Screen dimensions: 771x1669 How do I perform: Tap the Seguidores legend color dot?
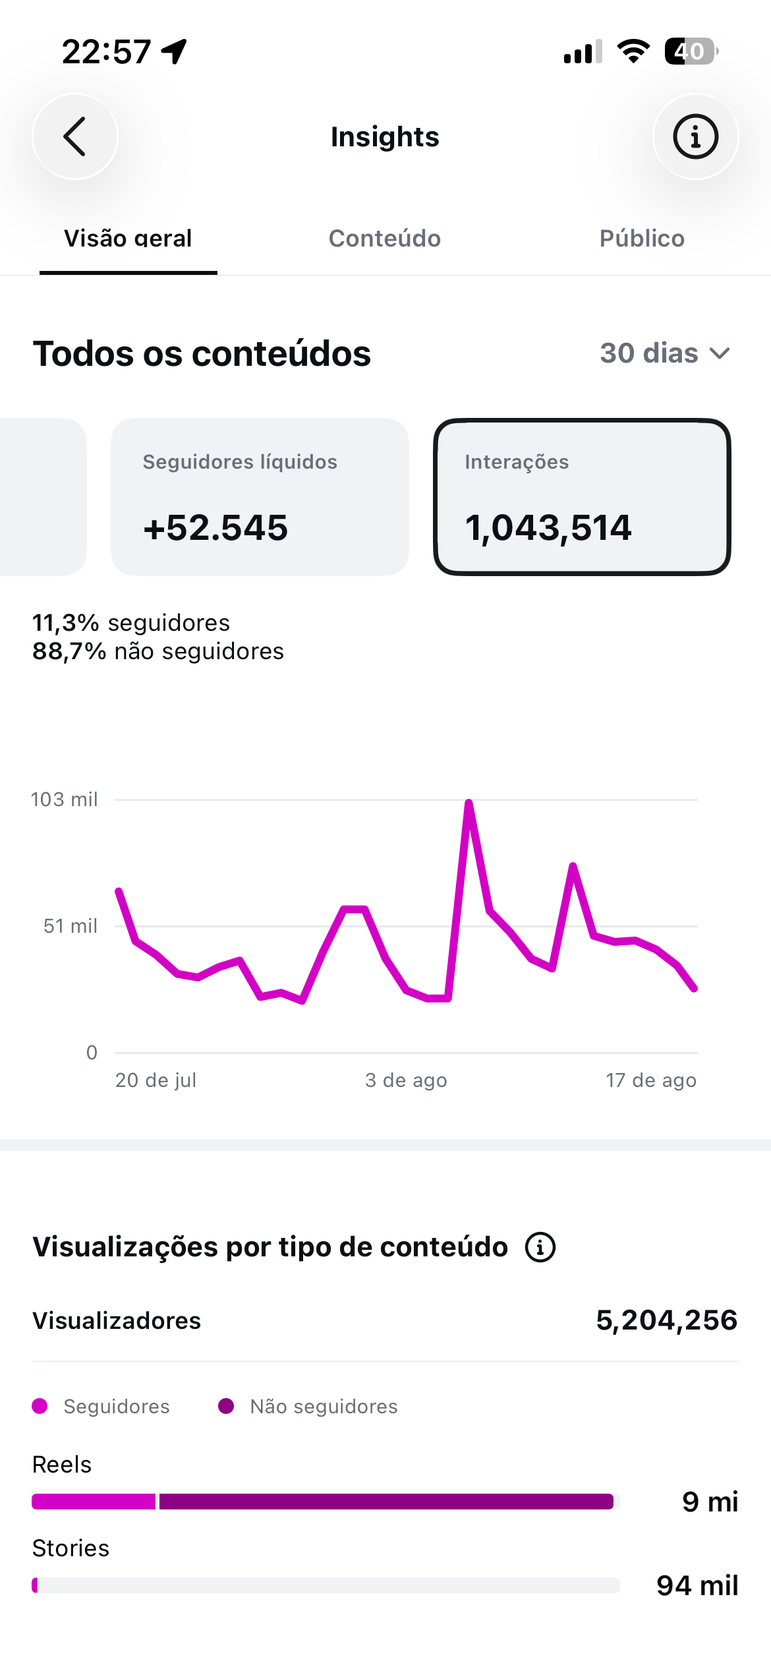(40, 1406)
